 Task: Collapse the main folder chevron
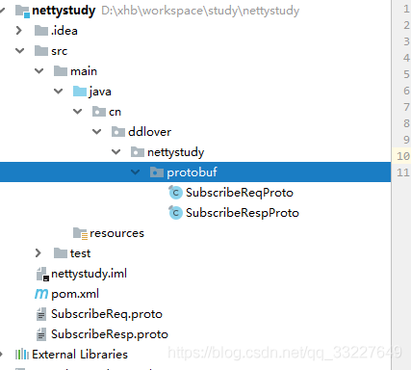39,71
